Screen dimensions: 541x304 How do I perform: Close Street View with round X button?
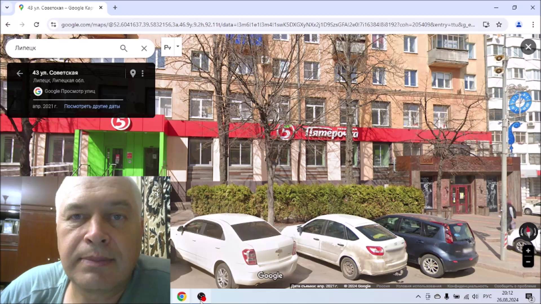tap(528, 47)
